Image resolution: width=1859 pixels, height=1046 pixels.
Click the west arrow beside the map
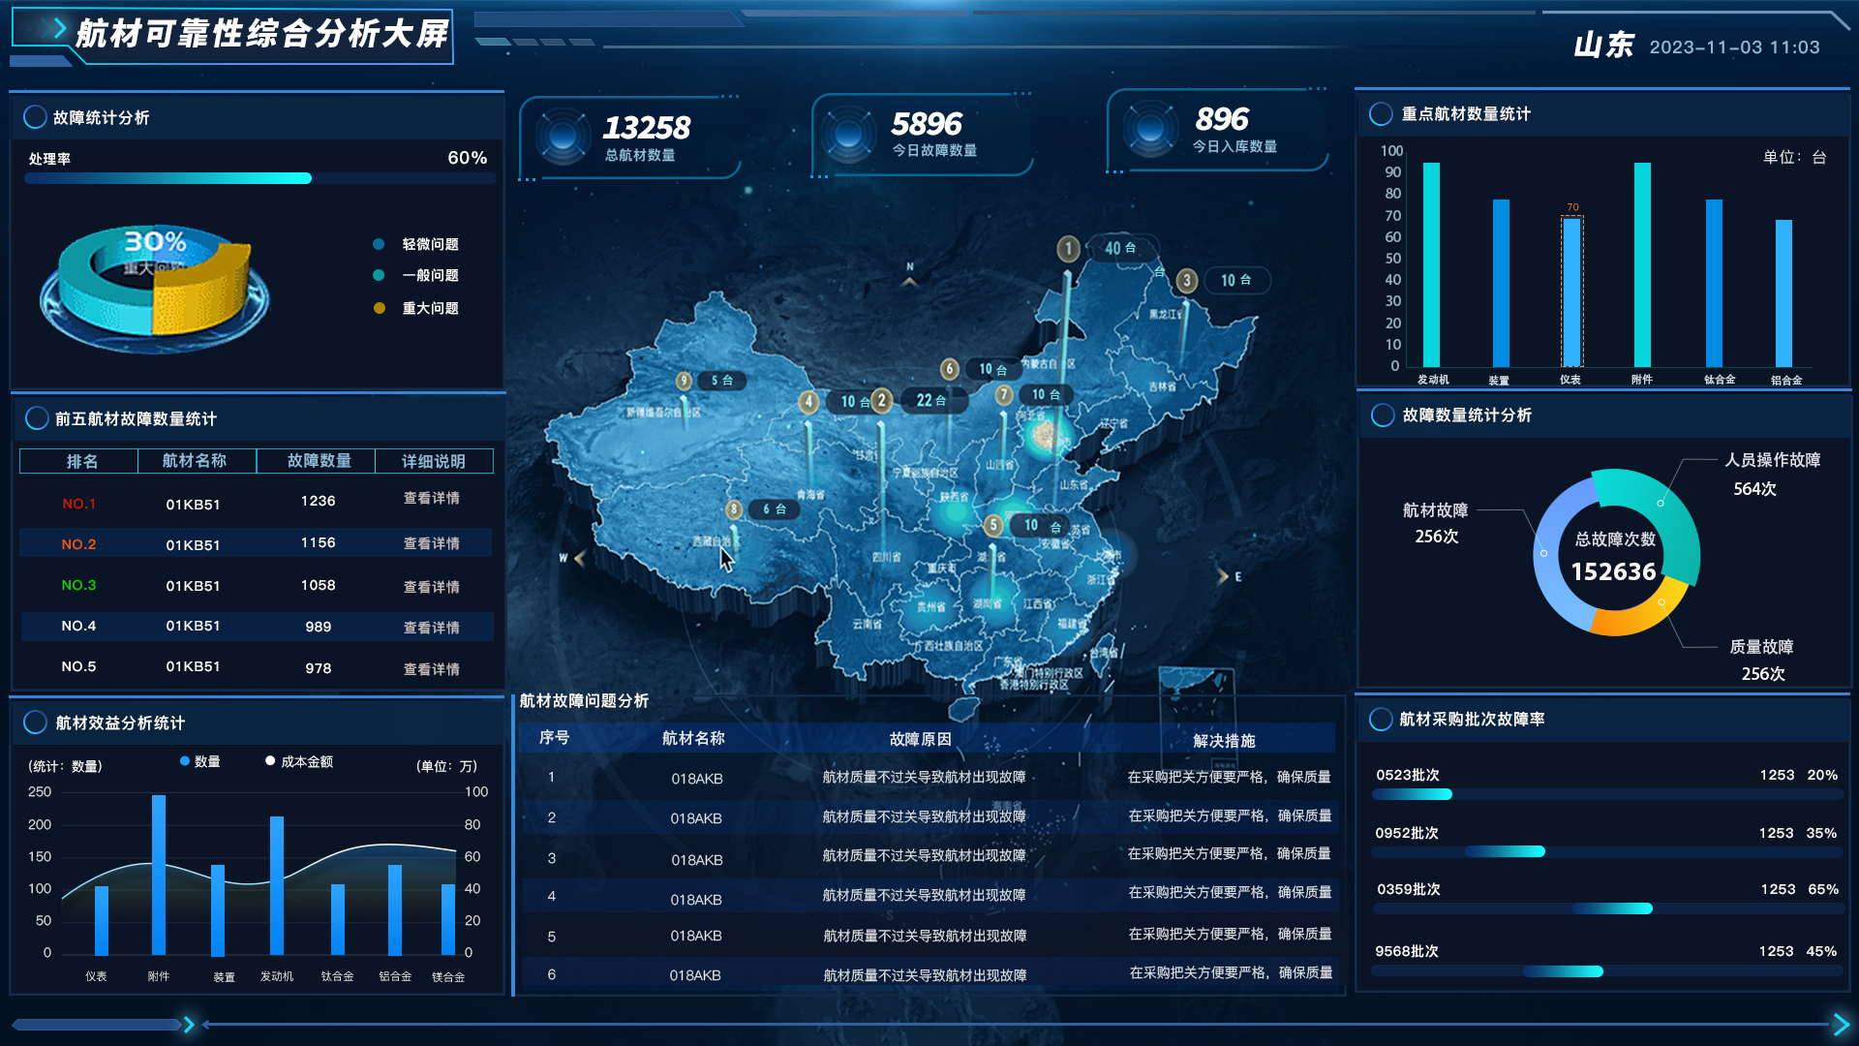pyautogui.click(x=579, y=558)
